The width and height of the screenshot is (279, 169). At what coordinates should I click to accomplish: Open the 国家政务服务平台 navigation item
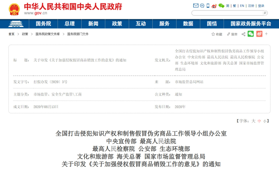[x=251, y=24]
